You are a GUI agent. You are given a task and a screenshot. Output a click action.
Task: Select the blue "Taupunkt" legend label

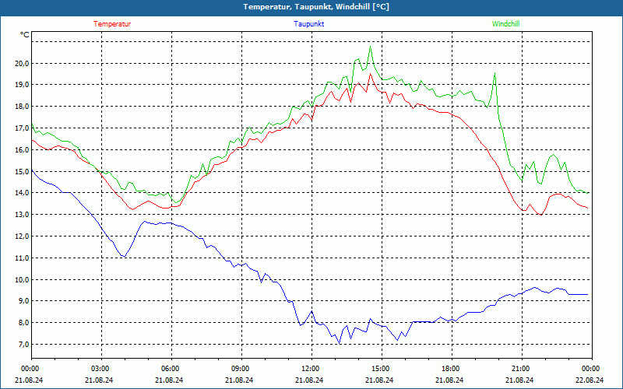[x=308, y=24]
